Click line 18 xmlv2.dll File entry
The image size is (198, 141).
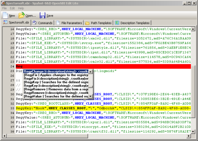point(103,39)
